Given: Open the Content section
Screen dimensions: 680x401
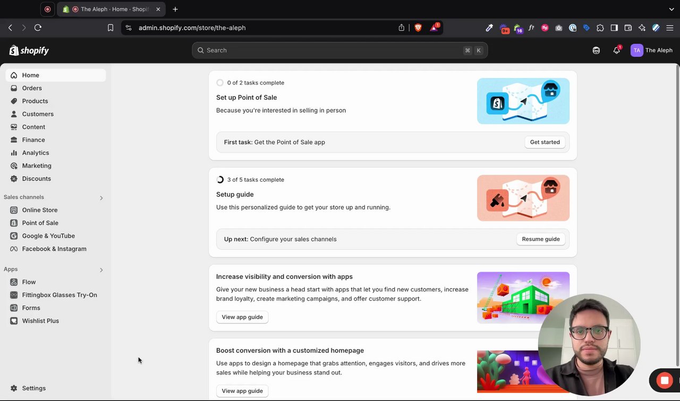Looking at the screenshot, I should [56, 127].
